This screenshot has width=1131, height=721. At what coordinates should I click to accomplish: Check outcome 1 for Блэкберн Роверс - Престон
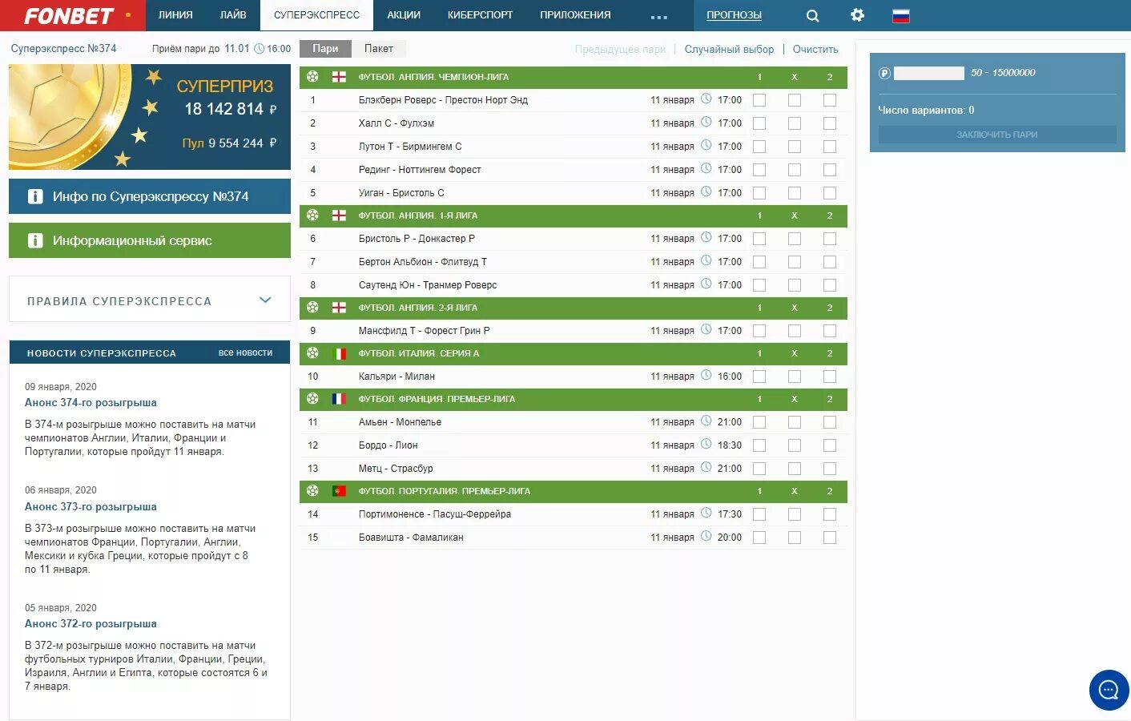point(759,100)
